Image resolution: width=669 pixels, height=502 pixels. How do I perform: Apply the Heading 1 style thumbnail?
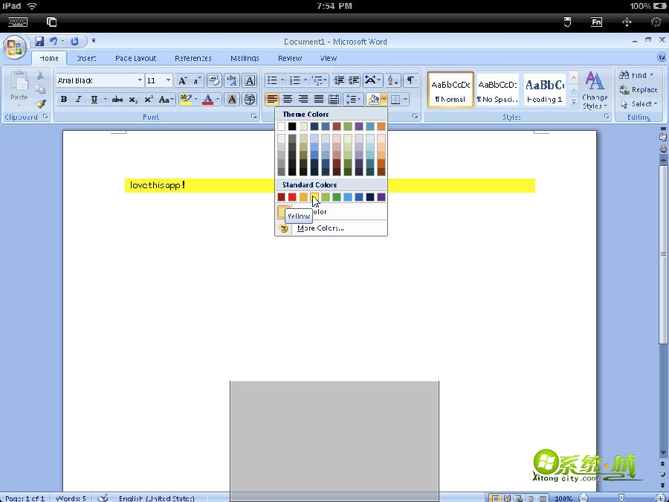[x=544, y=90]
